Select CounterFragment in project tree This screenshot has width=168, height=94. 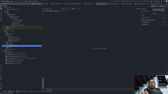[19, 20]
